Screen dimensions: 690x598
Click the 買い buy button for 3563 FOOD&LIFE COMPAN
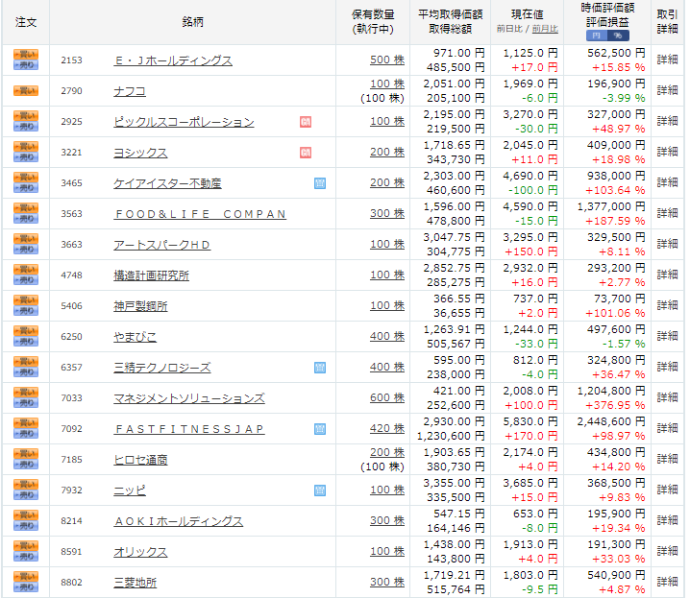click(26, 208)
